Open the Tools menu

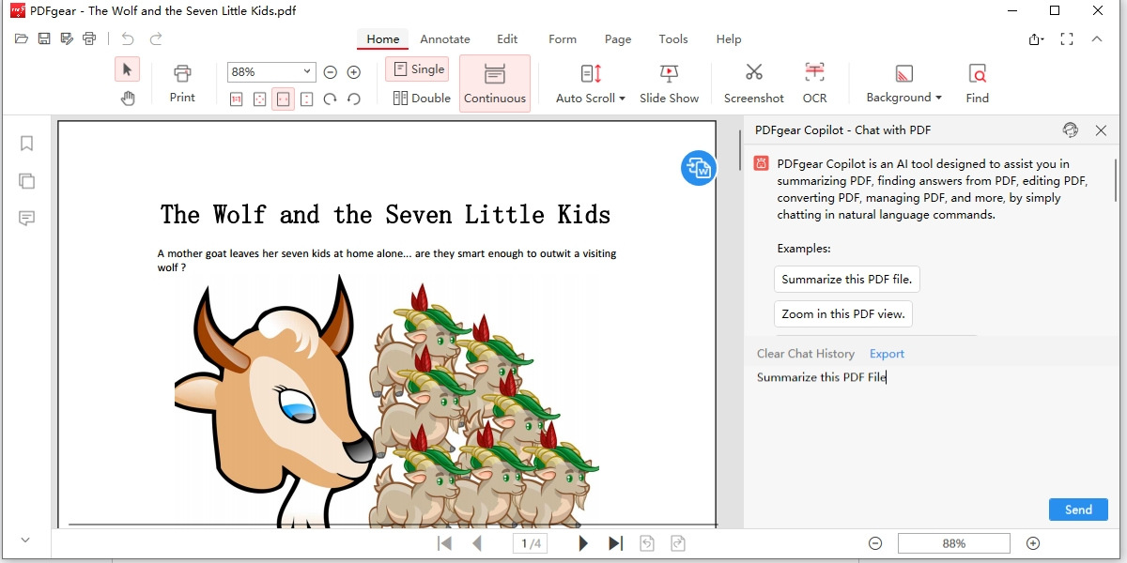[x=672, y=38]
